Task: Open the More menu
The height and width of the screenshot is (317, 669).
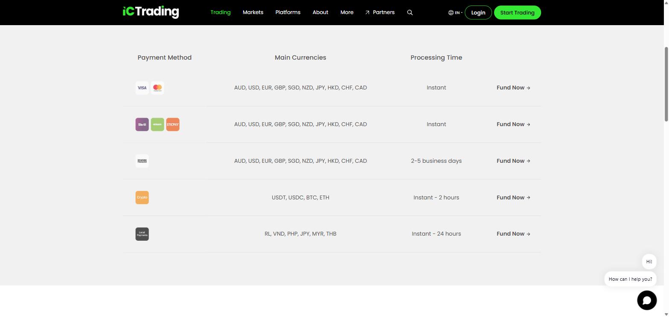Action: click(x=347, y=12)
